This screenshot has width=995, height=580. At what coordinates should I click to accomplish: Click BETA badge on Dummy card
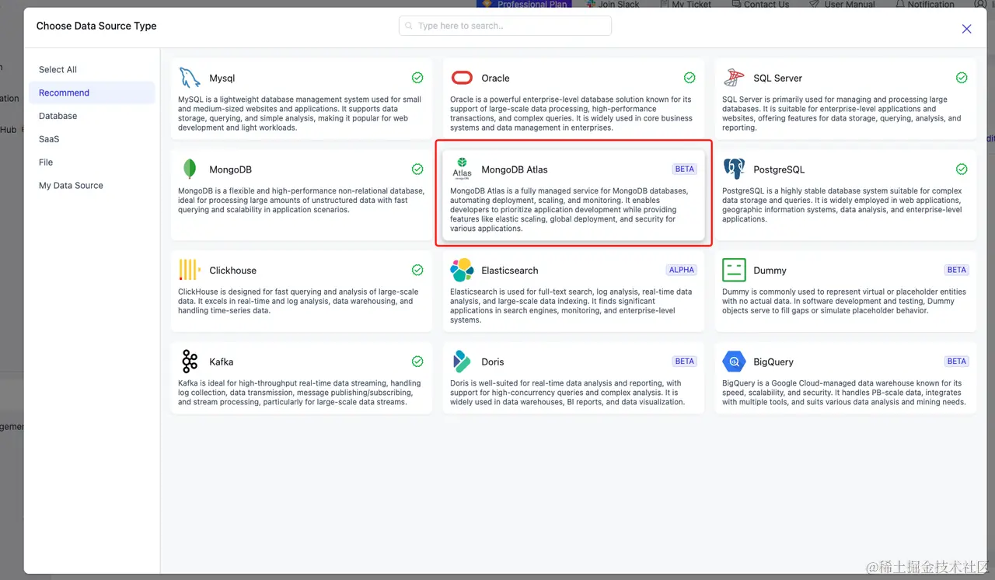tap(957, 270)
